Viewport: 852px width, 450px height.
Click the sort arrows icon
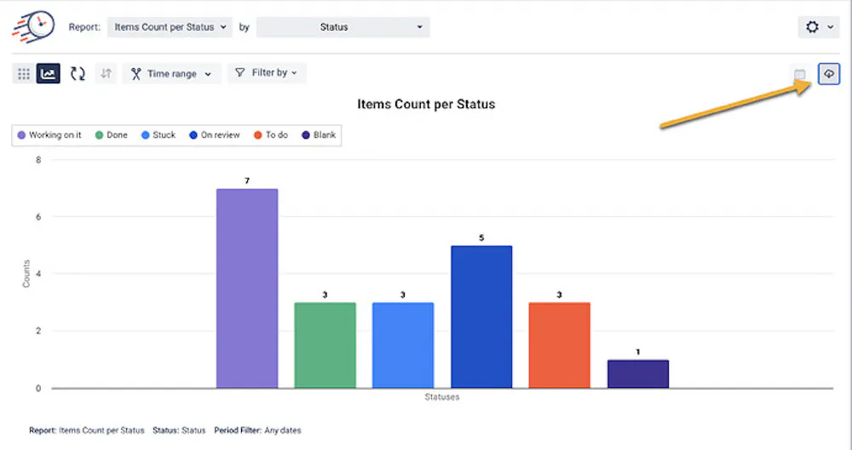click(x=106, y=74)
